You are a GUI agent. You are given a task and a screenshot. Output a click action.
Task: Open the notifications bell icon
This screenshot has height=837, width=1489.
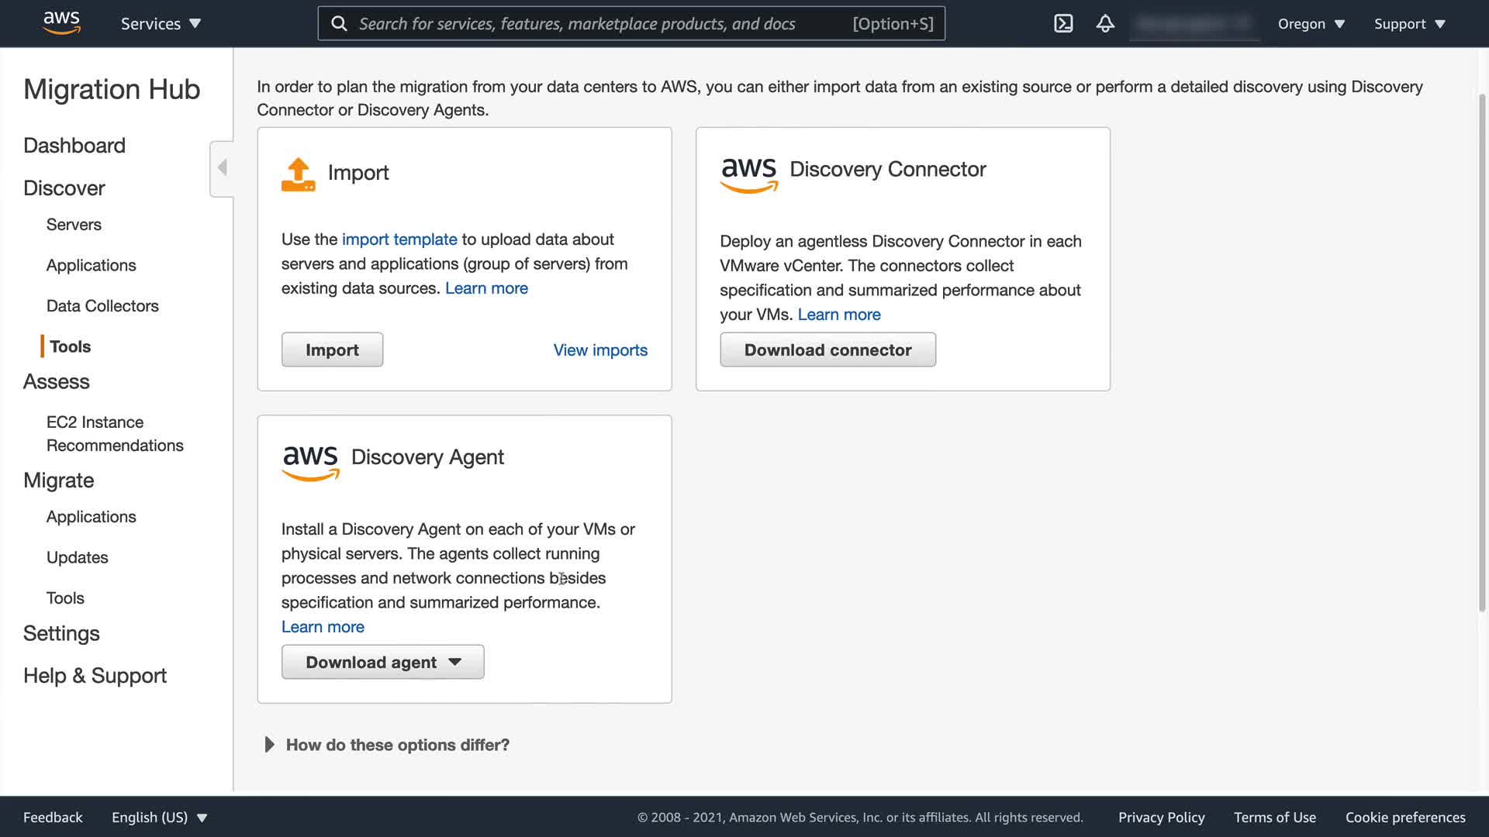tap(1105, 23)
